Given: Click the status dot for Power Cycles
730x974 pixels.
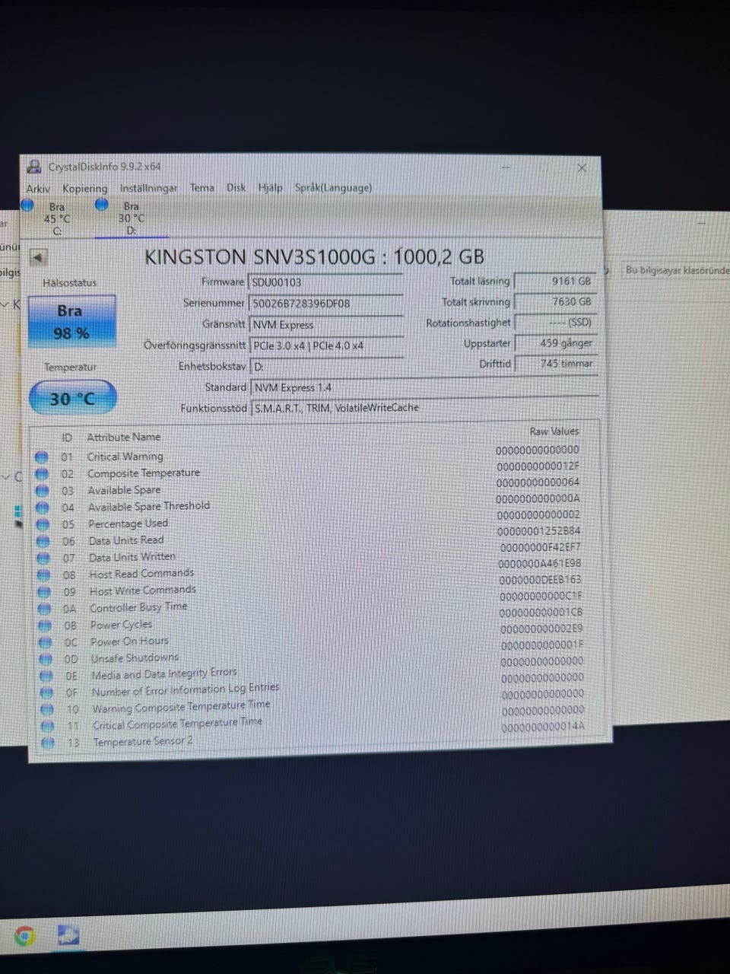Looking at the screenshot, I should (45, 625).
